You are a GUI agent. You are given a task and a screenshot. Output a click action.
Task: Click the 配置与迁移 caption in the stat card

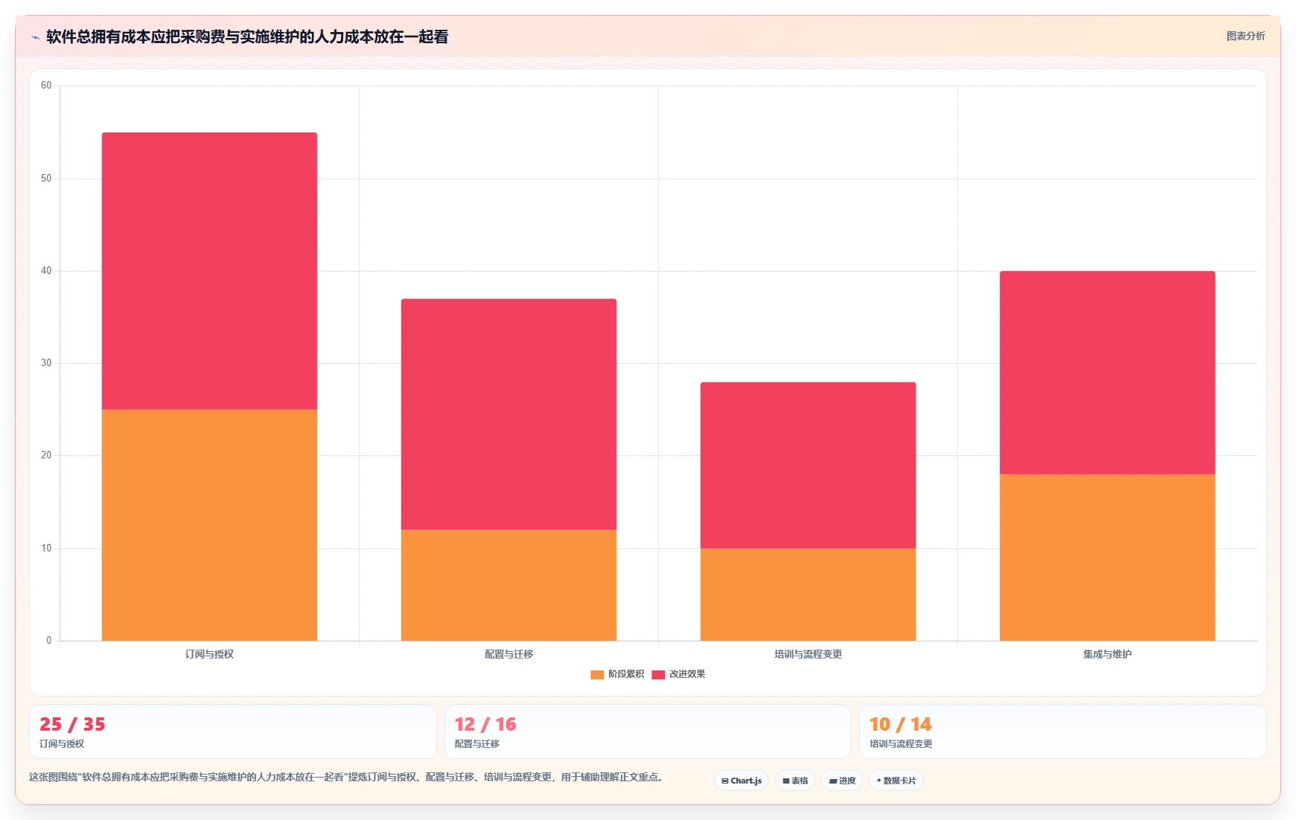476,744
